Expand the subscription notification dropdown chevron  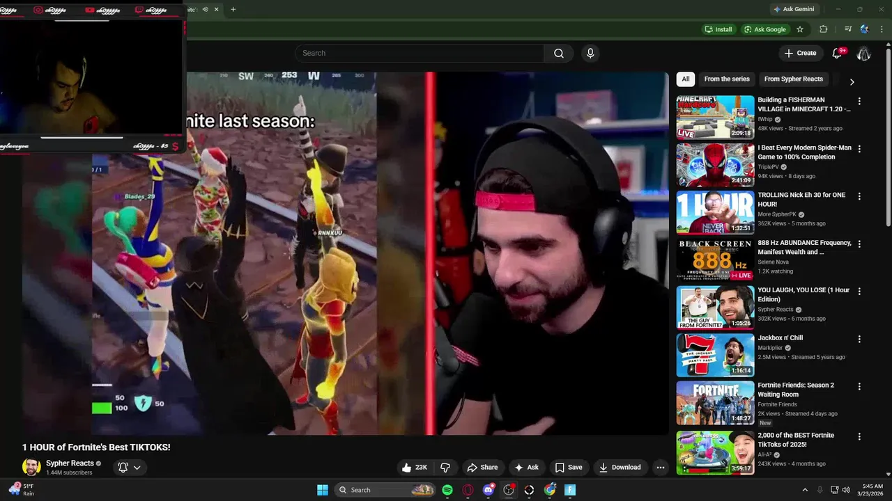click(137, 468)
